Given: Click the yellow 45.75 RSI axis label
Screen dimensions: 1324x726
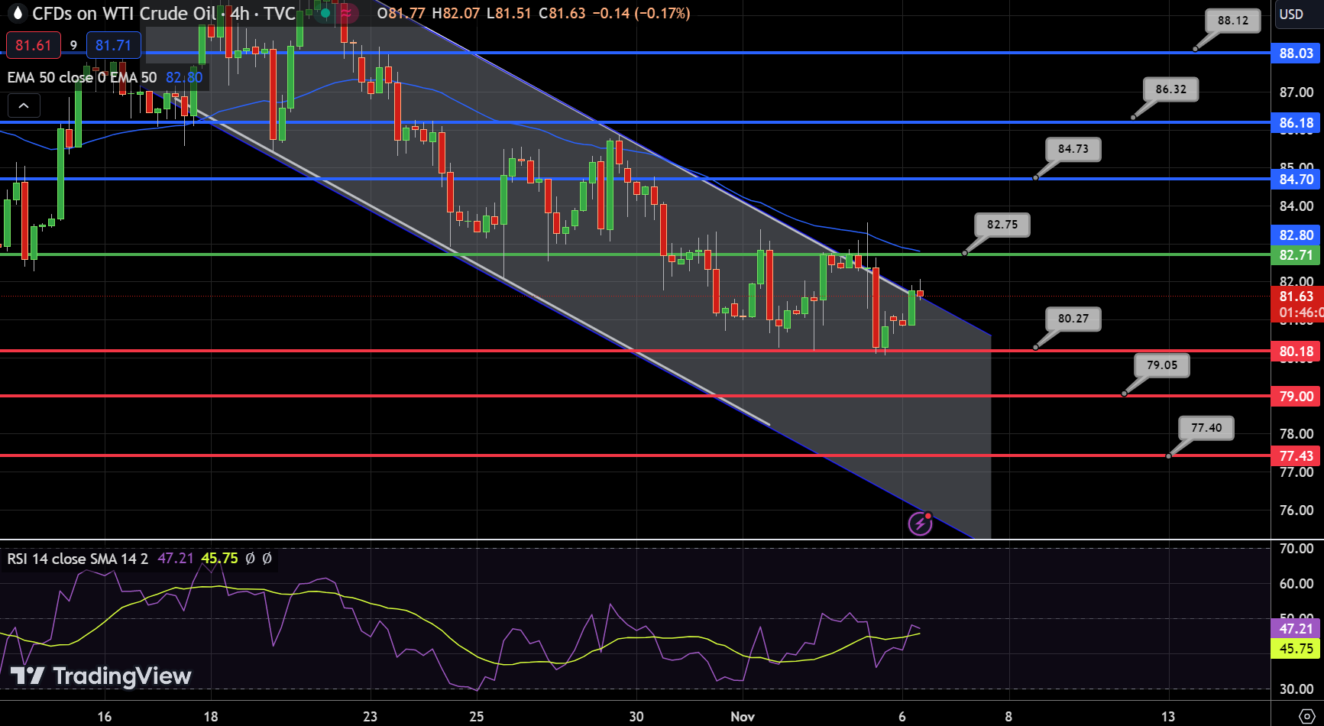Looking at the screenshot, I should tap(1296, 649).
